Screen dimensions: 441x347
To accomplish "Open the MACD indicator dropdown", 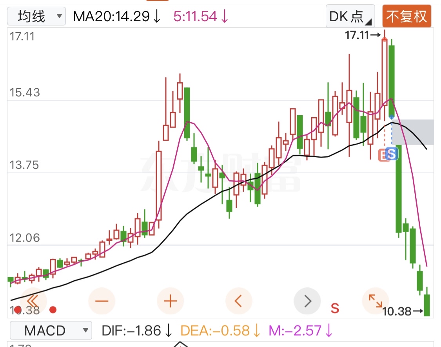I will tap(51, 330).
